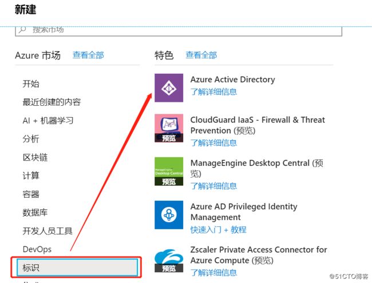
Task: Focus the 搜索市场 search box
Action: pyautogui.click(x=179, y=30)
